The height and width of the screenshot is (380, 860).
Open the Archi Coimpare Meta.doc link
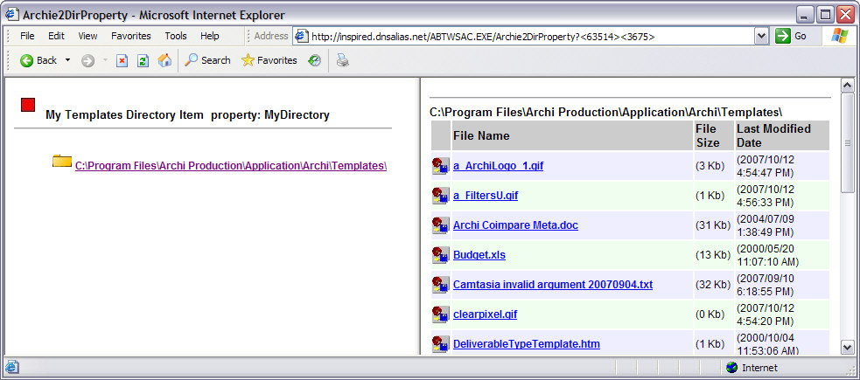514,225
